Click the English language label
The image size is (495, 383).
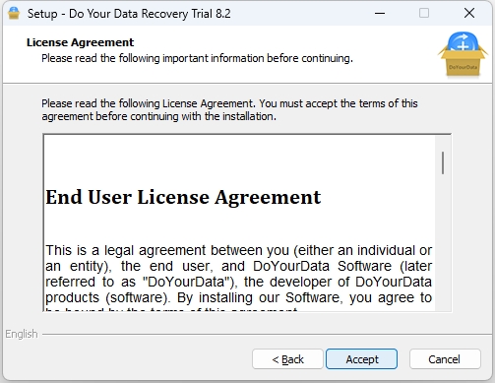tap(22, 334)
